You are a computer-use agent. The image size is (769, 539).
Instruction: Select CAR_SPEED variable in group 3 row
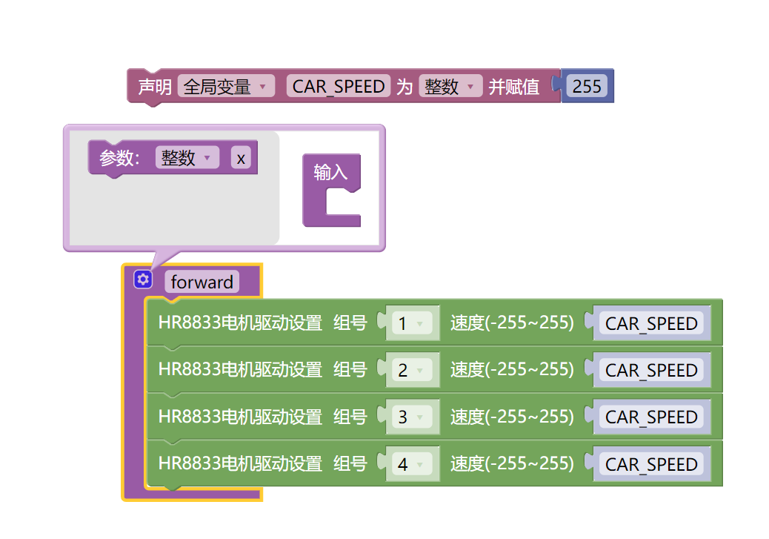[651, 416]
